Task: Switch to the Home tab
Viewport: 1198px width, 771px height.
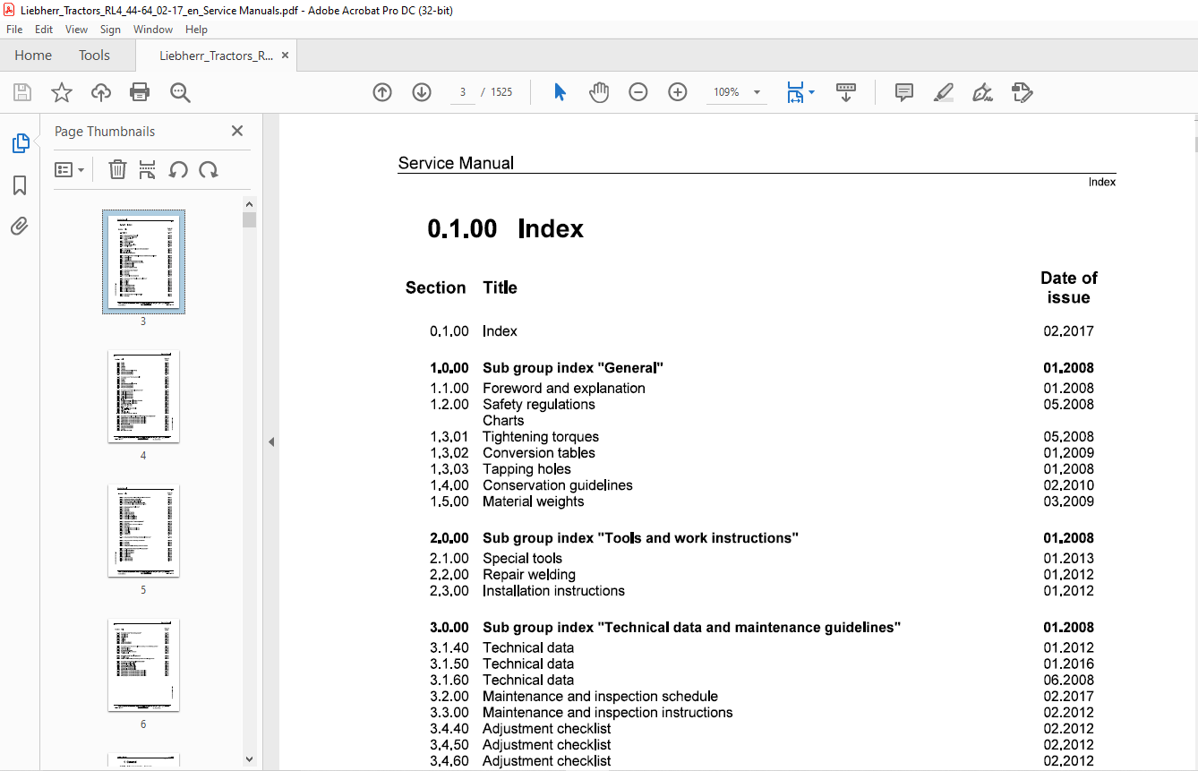Action: 33,56
